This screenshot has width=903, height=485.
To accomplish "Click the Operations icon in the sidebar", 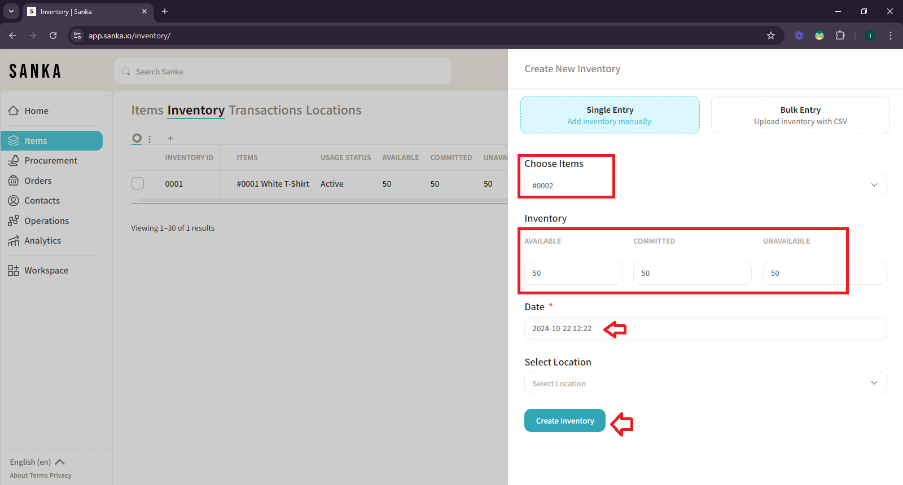I will click(14, 221).
